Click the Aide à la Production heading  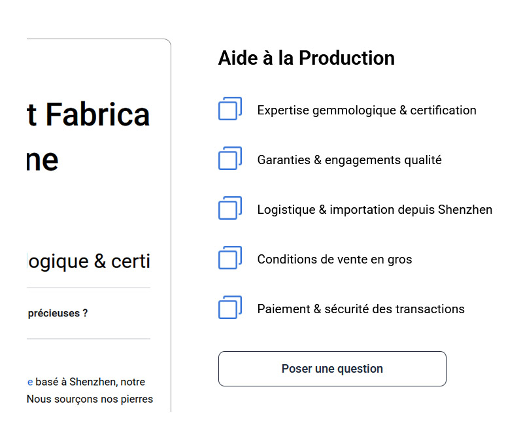(306, 58)
